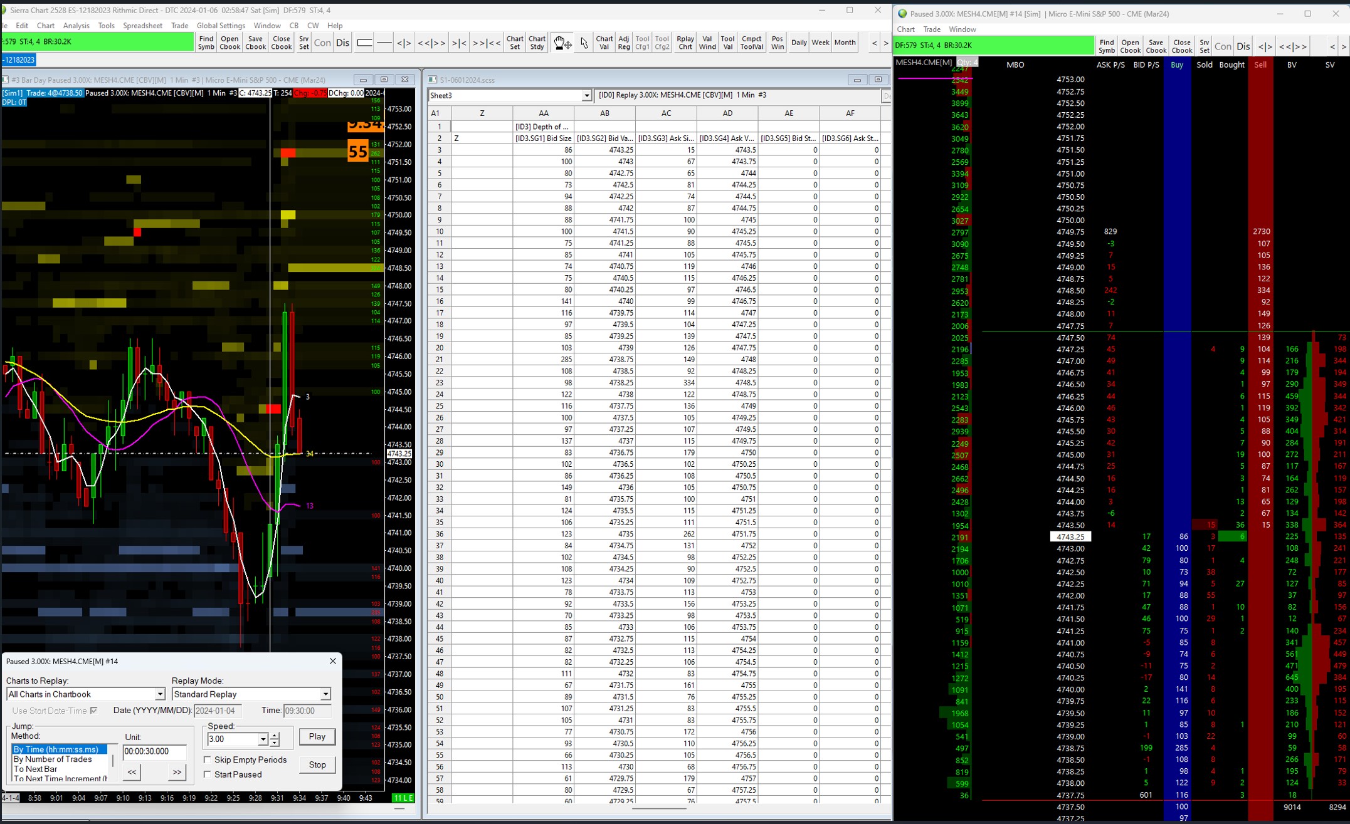Select the hand/pan chart tool

(x=562, y=43)
